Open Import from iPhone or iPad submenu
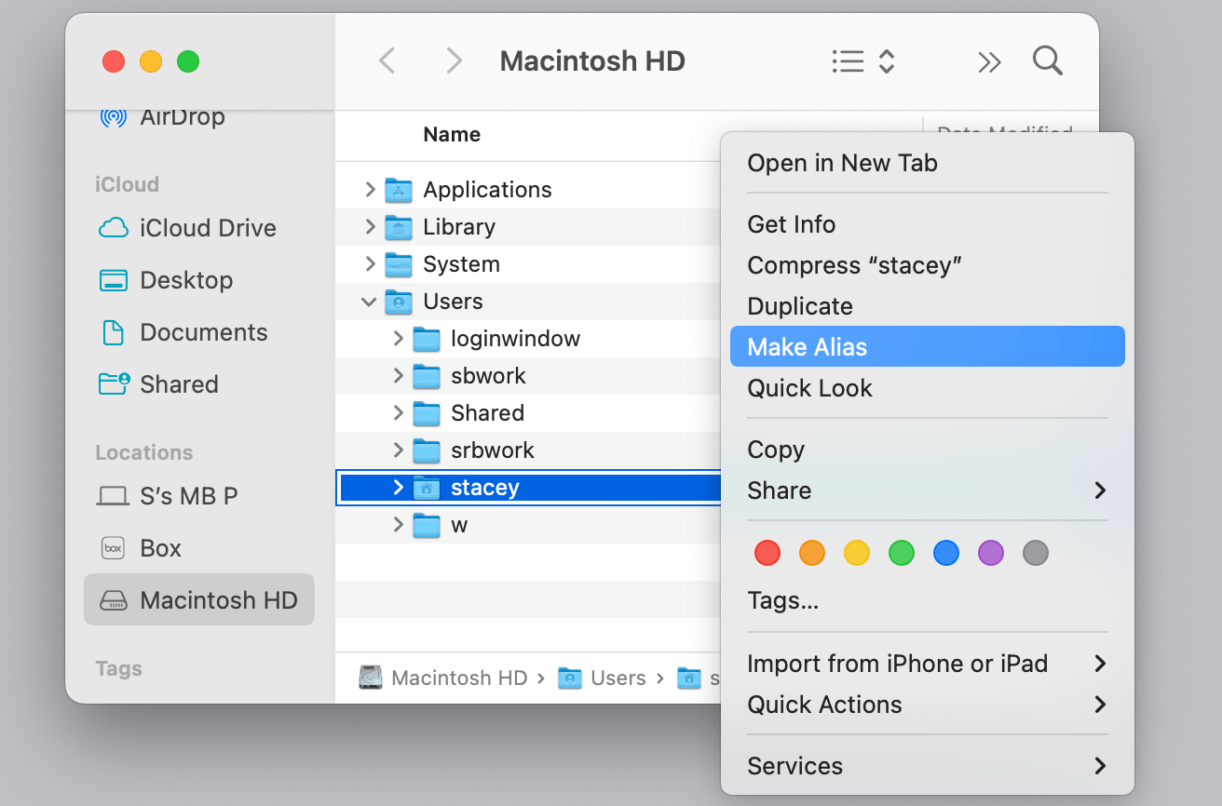1222x806 pixels. (928, 664)
